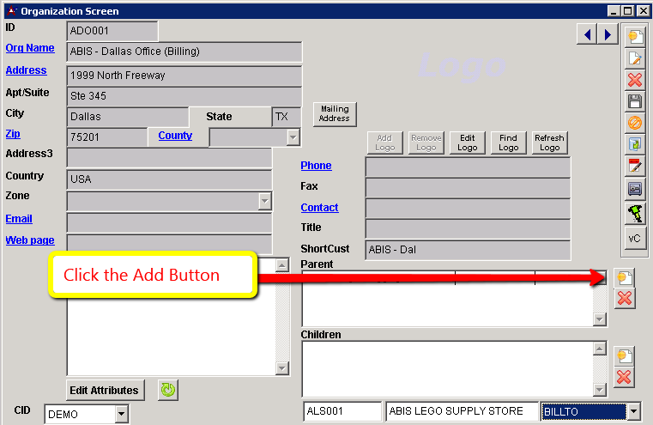Viewport: 653px width, 425px height.
Task: Click the green refresh icon beside Edit Attributes
Action: [168, 390]
